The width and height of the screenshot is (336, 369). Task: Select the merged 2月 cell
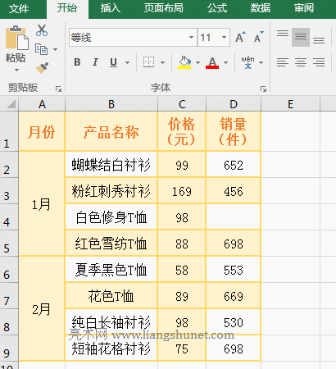pyautogui.click(x=42, y=309)
